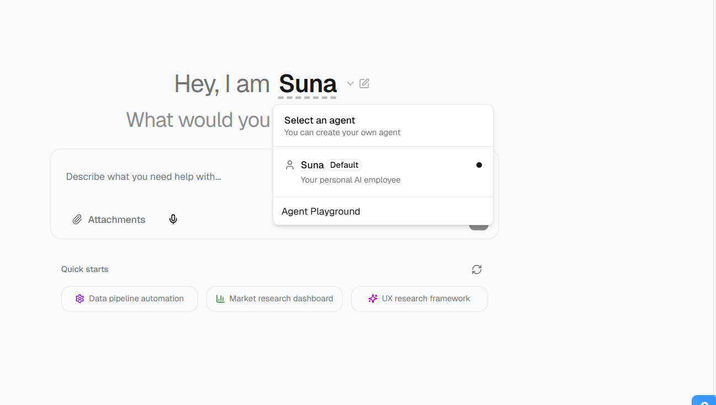The width and height of the screenshot is (716, 405).
Task: Choose UX research framework quick start
Action: click(420, 299)
